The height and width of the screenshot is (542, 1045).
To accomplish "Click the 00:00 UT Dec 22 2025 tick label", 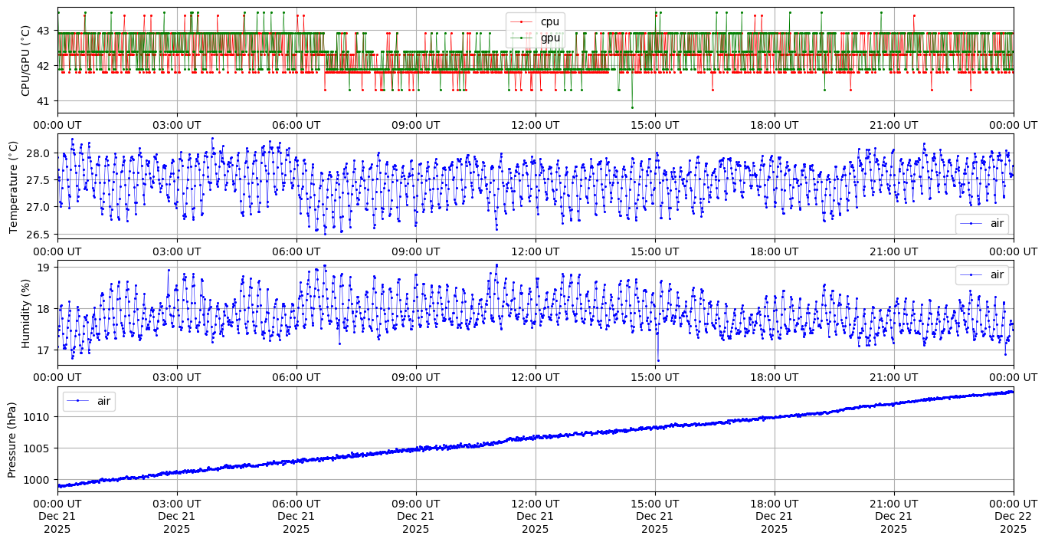I will [1013, 517].
